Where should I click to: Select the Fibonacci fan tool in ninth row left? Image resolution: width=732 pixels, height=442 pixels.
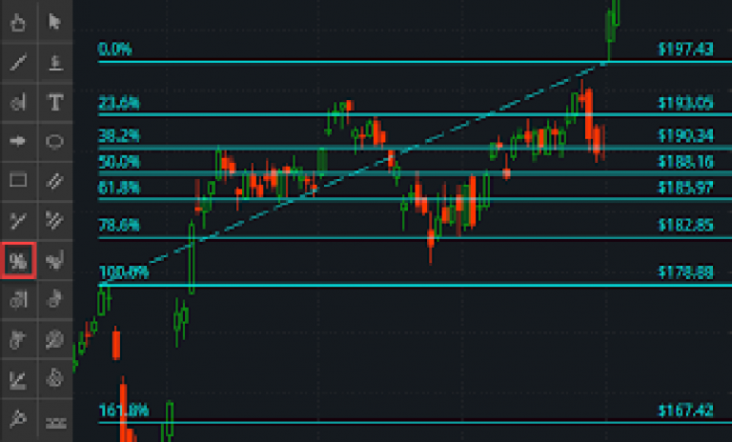tap(18, 339)
